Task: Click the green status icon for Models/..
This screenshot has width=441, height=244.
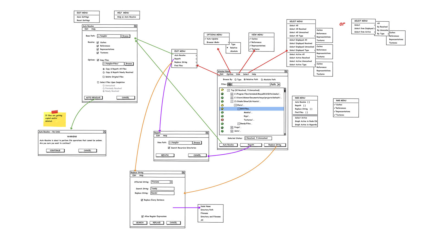Action: tap(222, 112)
